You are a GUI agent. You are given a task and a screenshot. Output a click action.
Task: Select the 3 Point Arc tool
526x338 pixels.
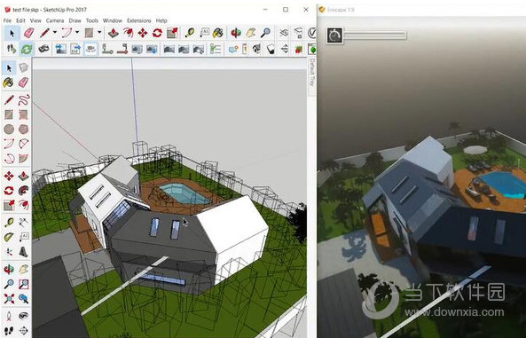click(9, 159)
